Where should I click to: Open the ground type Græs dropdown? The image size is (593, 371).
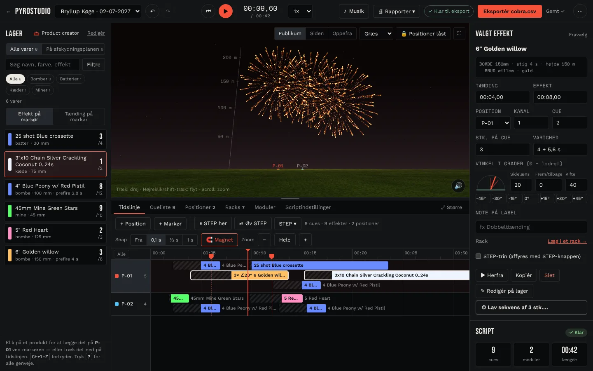(376, 33)
